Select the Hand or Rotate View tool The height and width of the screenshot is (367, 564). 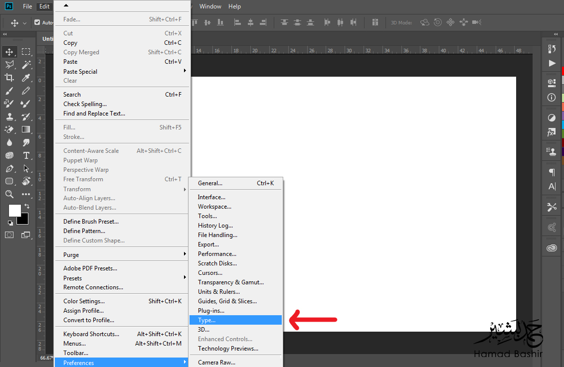tap(26, 181)
